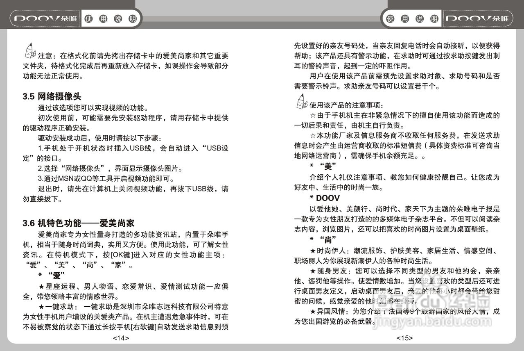Collapse the *"DOOV" entry
This screenshot has height=351, width=524.
323,198
